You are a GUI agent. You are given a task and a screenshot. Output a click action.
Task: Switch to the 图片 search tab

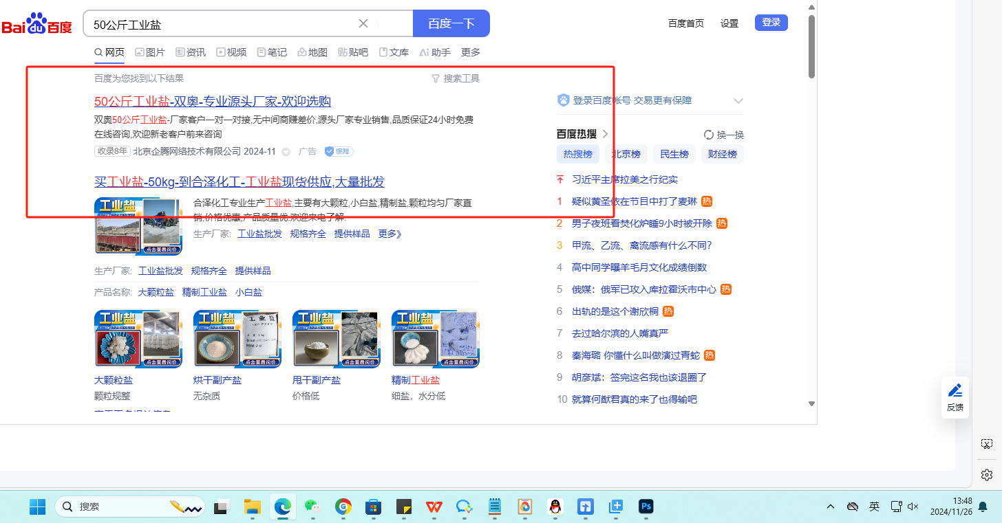coord(150,52)
